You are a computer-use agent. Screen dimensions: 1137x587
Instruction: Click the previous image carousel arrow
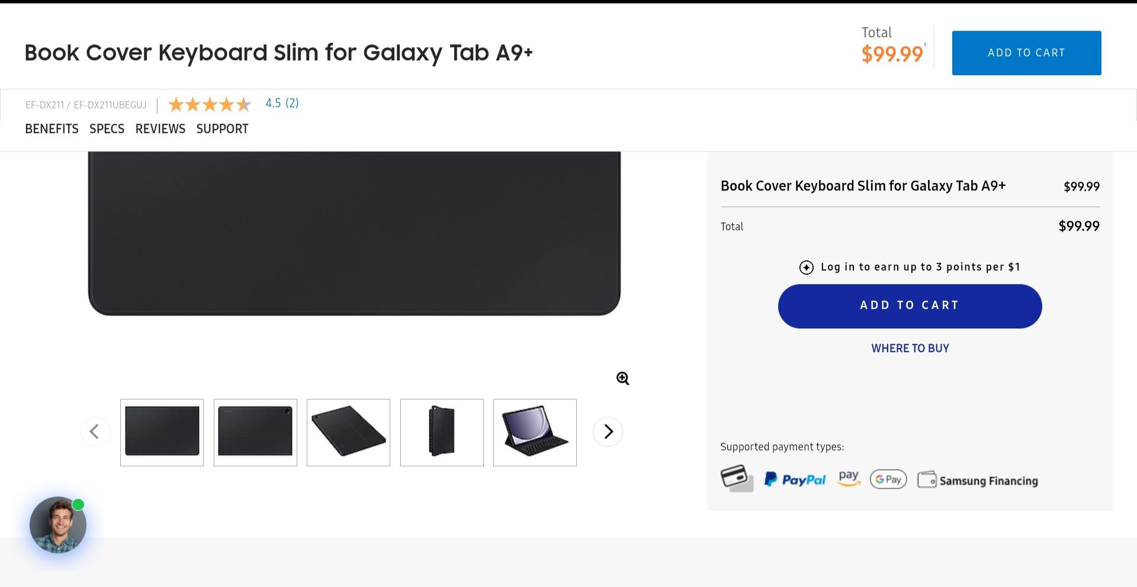click(x=95, y=432)
